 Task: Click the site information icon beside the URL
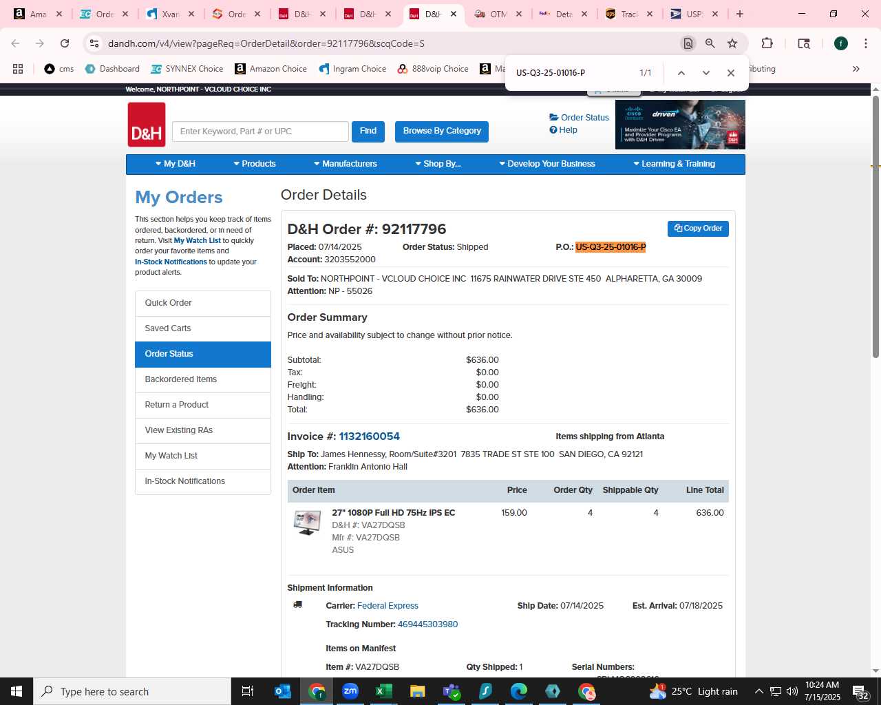(94, 43)
